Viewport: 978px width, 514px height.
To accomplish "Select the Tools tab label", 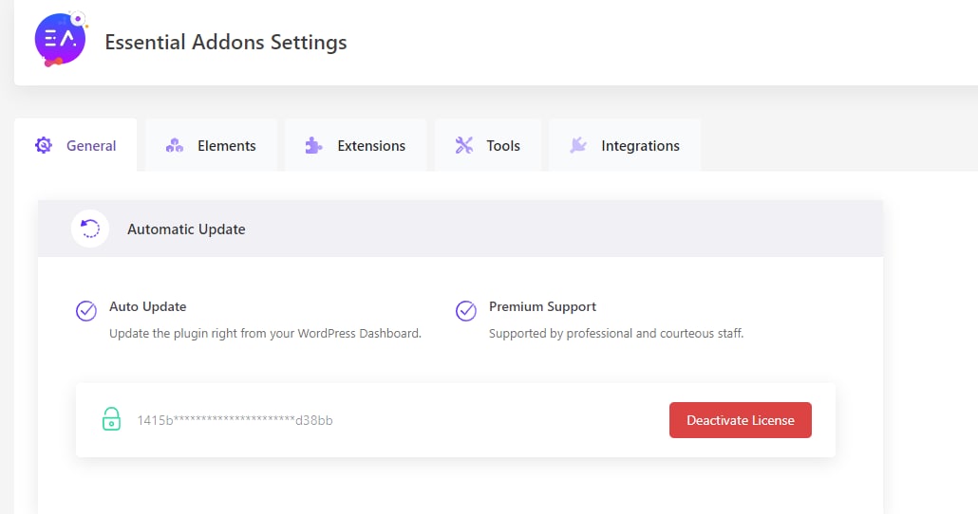I will (x=502, y=146).
